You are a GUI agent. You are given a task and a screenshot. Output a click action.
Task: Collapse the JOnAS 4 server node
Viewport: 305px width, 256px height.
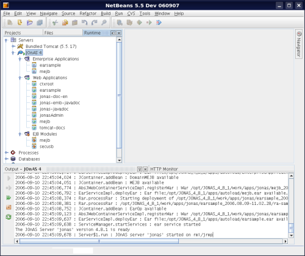click(x=13, y=53)
